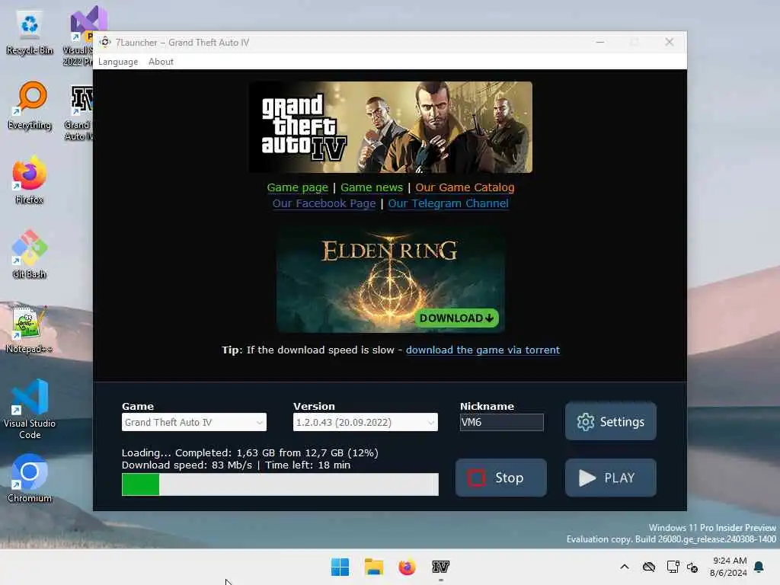Open clock and date in taskbar
Image resolution: width=780 pixels, height=585 pixels.
pos(729,567)
